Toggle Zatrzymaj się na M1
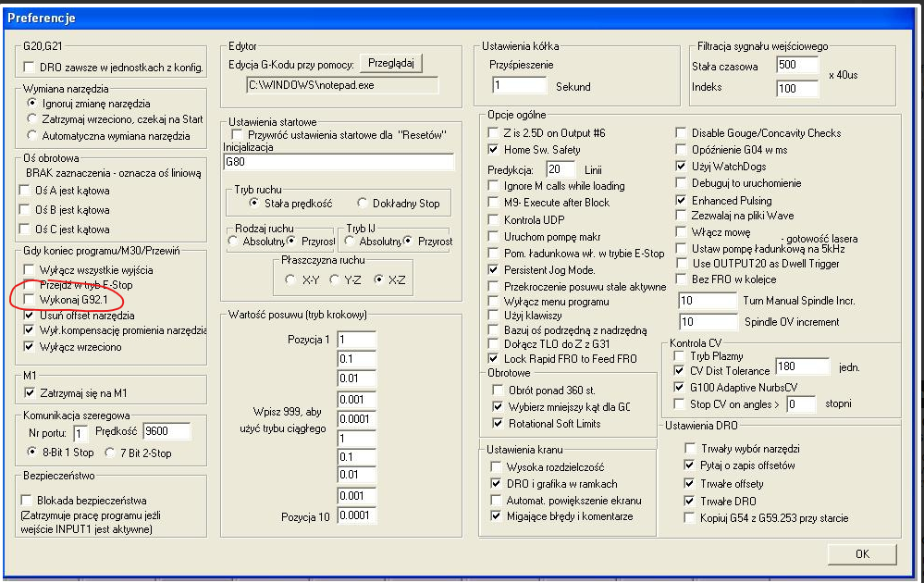 coord(30,392)
